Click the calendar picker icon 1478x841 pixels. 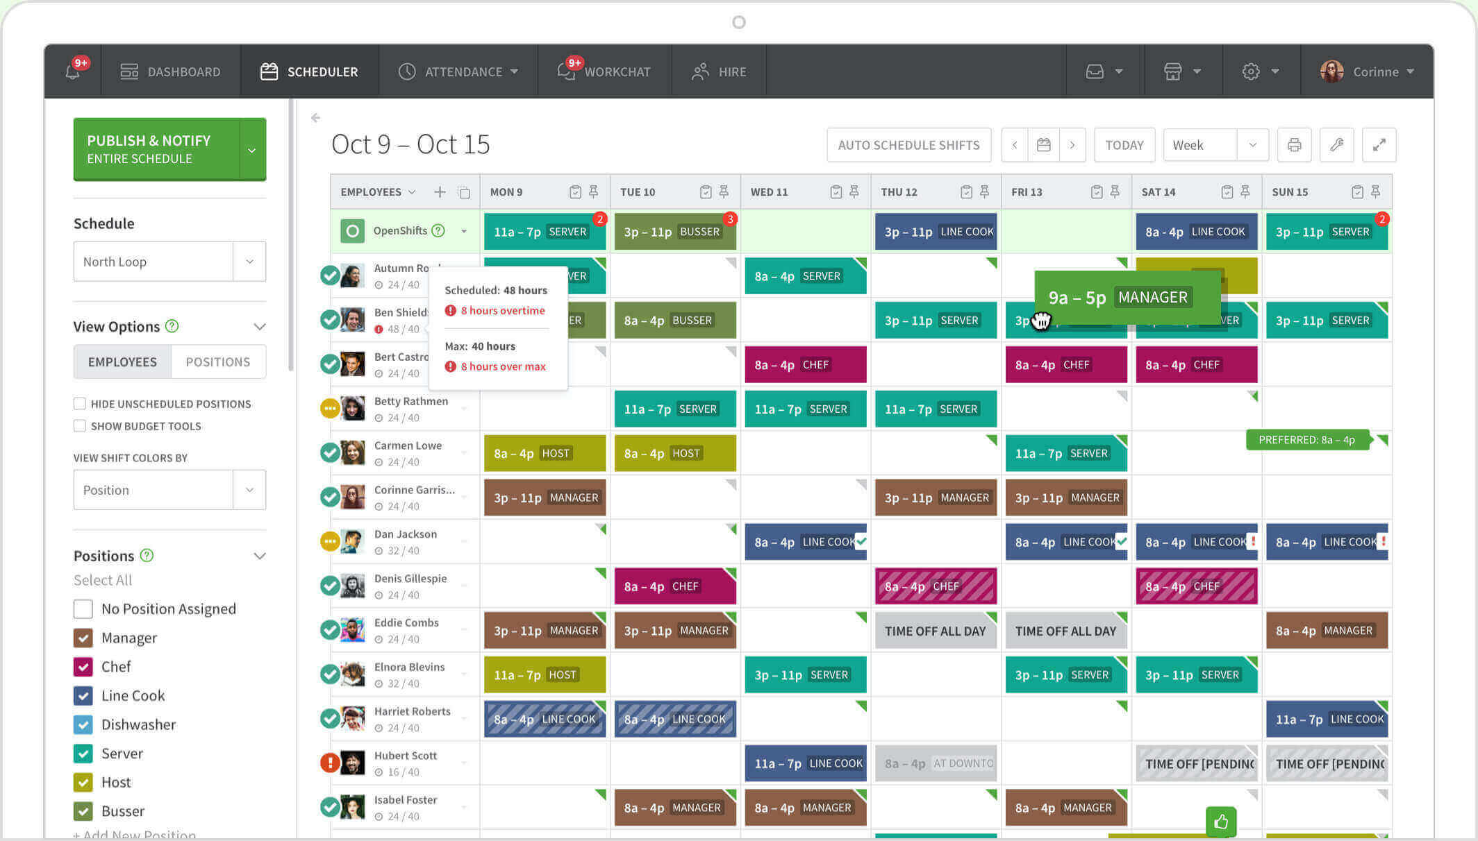pyautogui.click(x=1043, y=144)
